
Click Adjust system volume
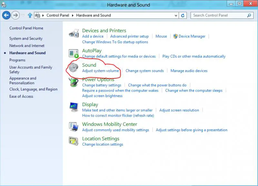coord(101,71)
